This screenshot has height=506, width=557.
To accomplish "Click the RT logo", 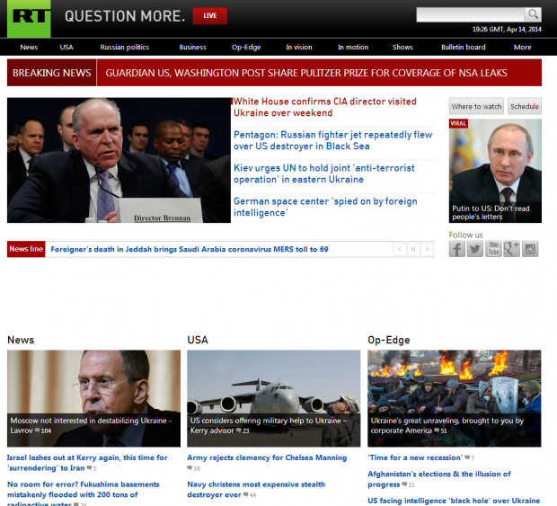I will [x=29, y=19].
